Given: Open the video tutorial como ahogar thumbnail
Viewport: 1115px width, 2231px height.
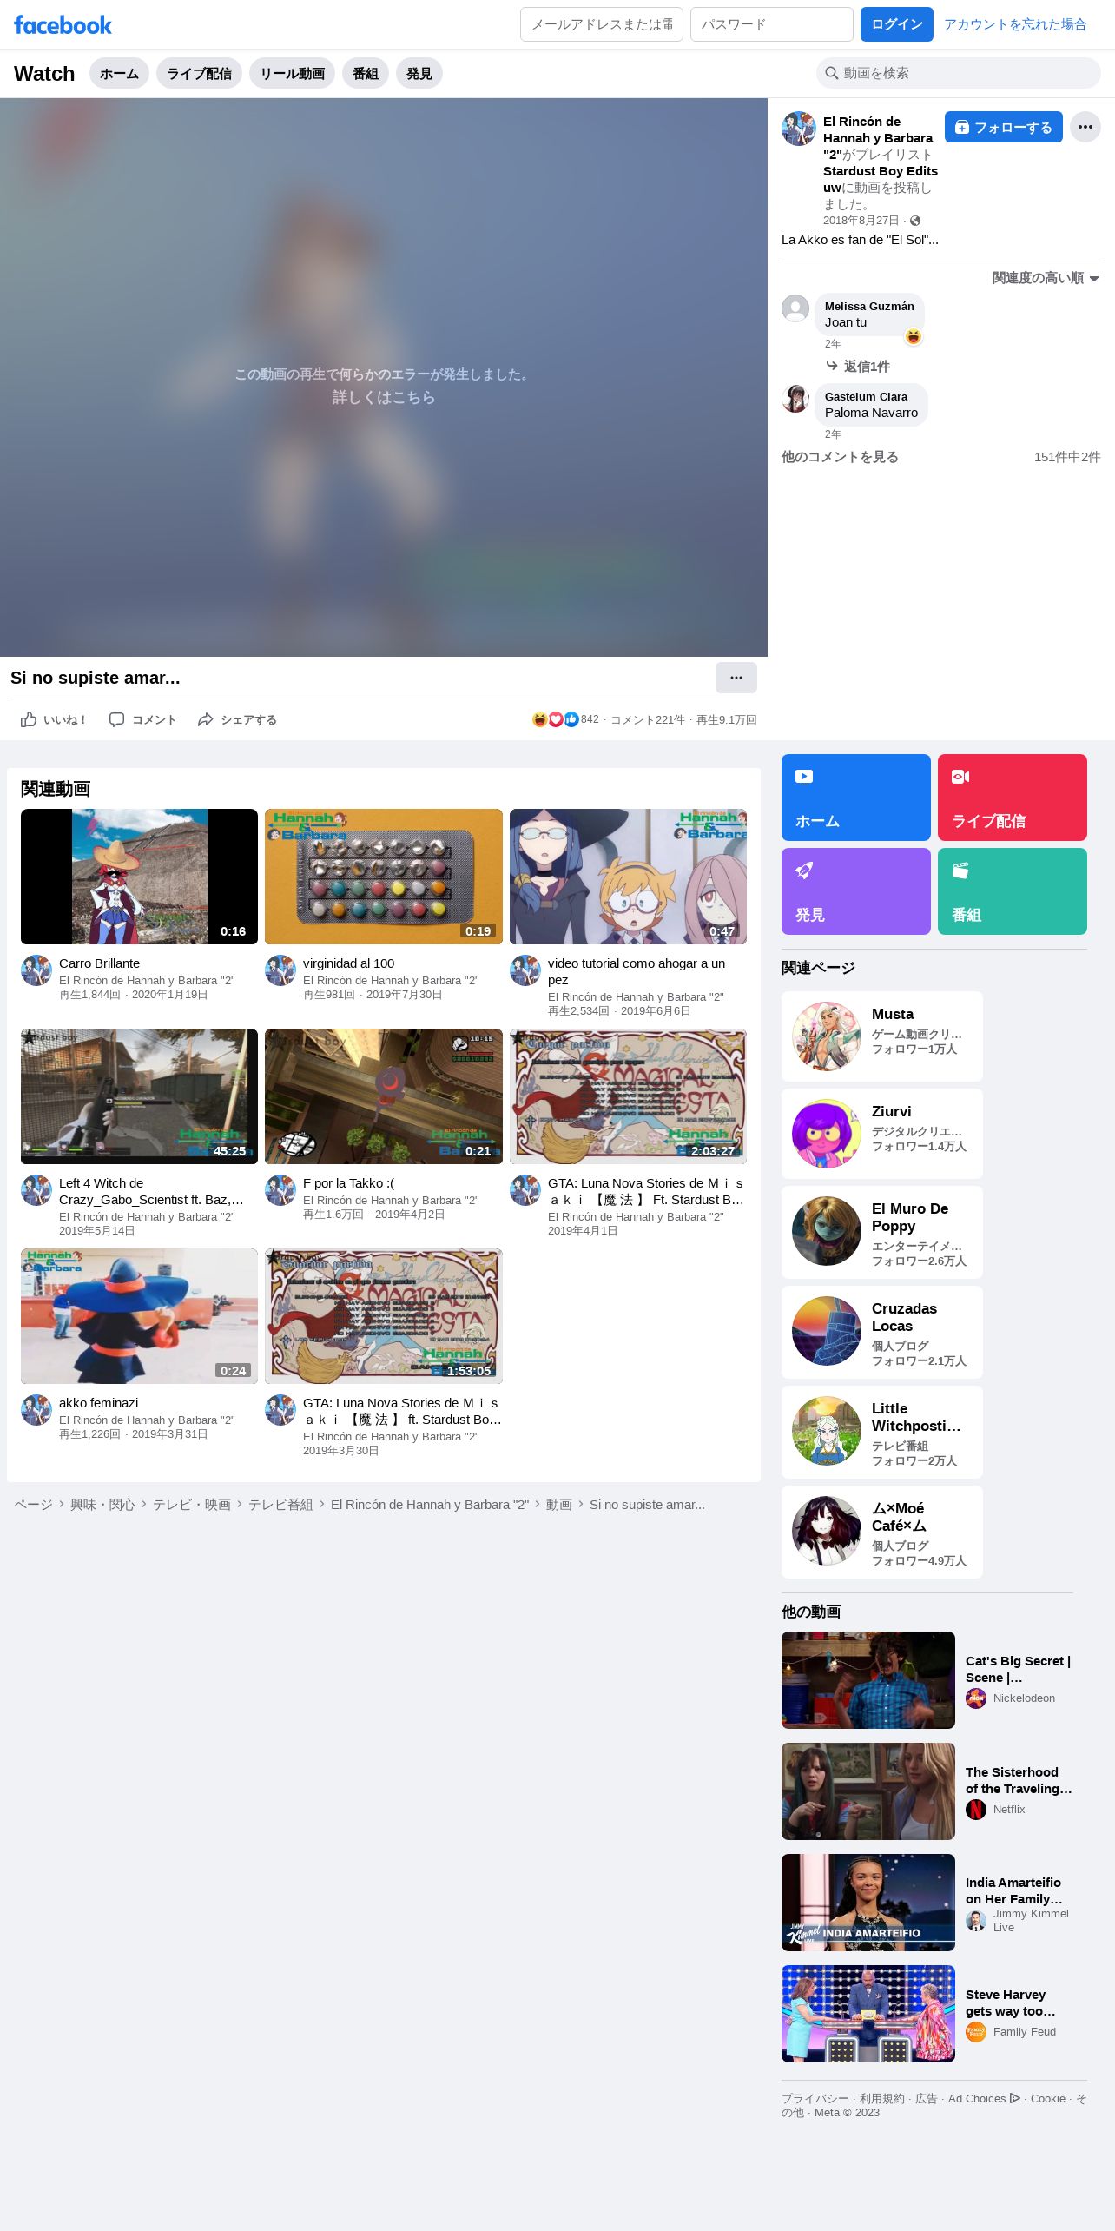Looking at the screenshot, I should click(x=628, y=877).
